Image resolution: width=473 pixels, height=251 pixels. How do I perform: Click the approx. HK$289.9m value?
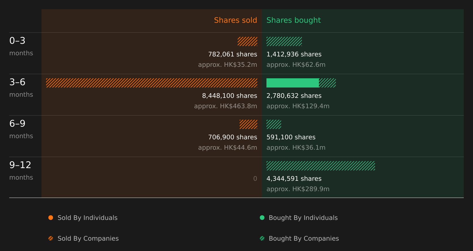click(298, 189)
